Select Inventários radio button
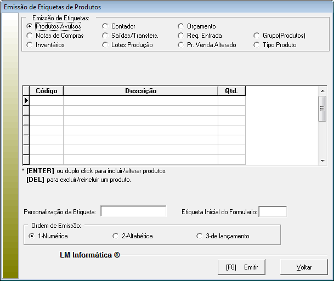334x281 pixels. pos(30,45)
